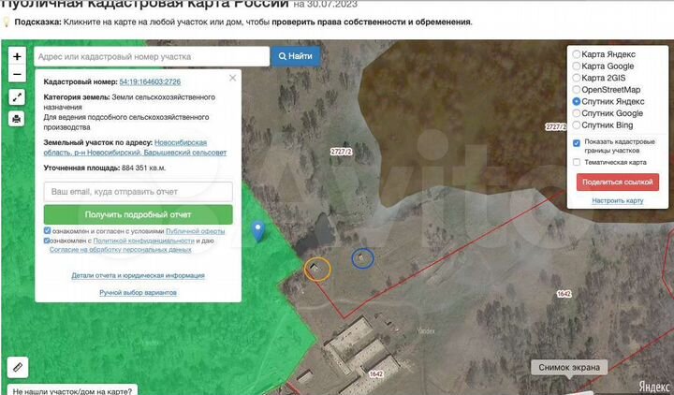Open Детали отчета и юридическая информация
The image size is (674, 395).
138,275
